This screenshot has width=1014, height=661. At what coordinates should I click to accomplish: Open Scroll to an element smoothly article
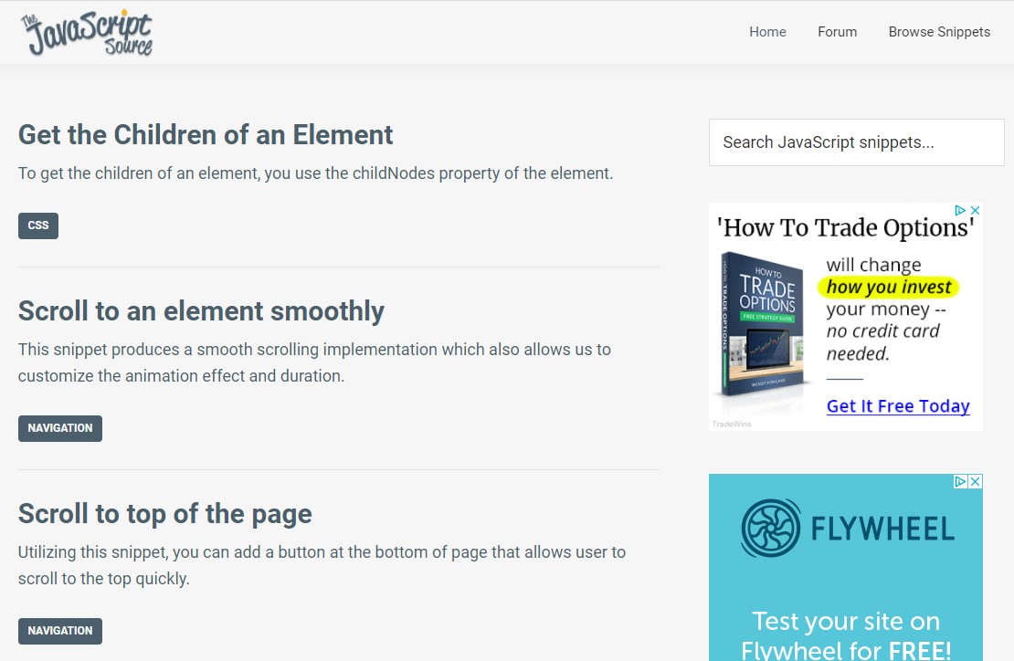201,310
